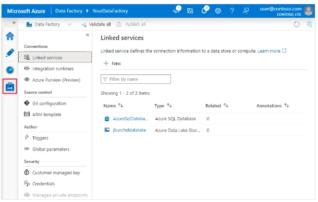The width and height of the screenshot is (318, 202).
Task: Click the YourDataFactory breadcrumb
Action: point(110,11)
